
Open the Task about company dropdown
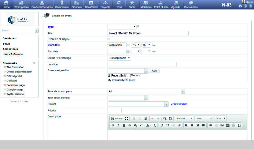click(146, 91)
